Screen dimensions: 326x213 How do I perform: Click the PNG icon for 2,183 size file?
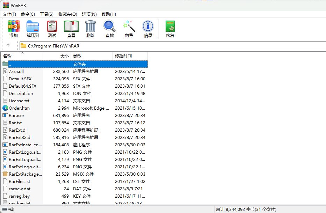[5, 152]
